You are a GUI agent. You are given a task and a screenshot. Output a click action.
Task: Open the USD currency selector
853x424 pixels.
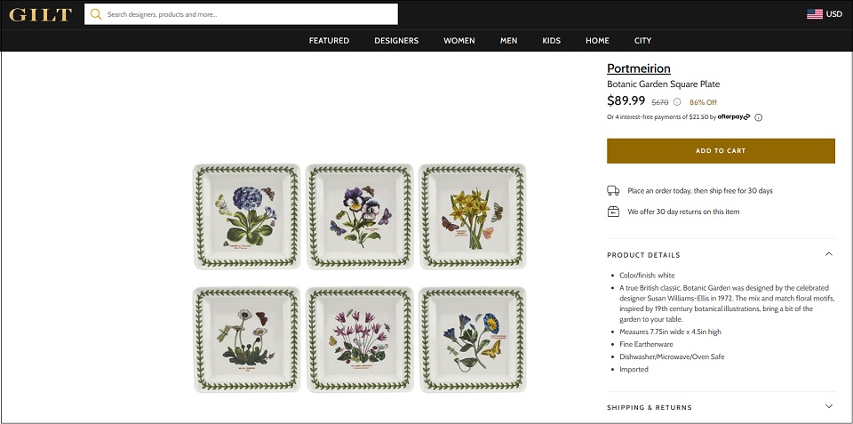(x=834, y=14)
